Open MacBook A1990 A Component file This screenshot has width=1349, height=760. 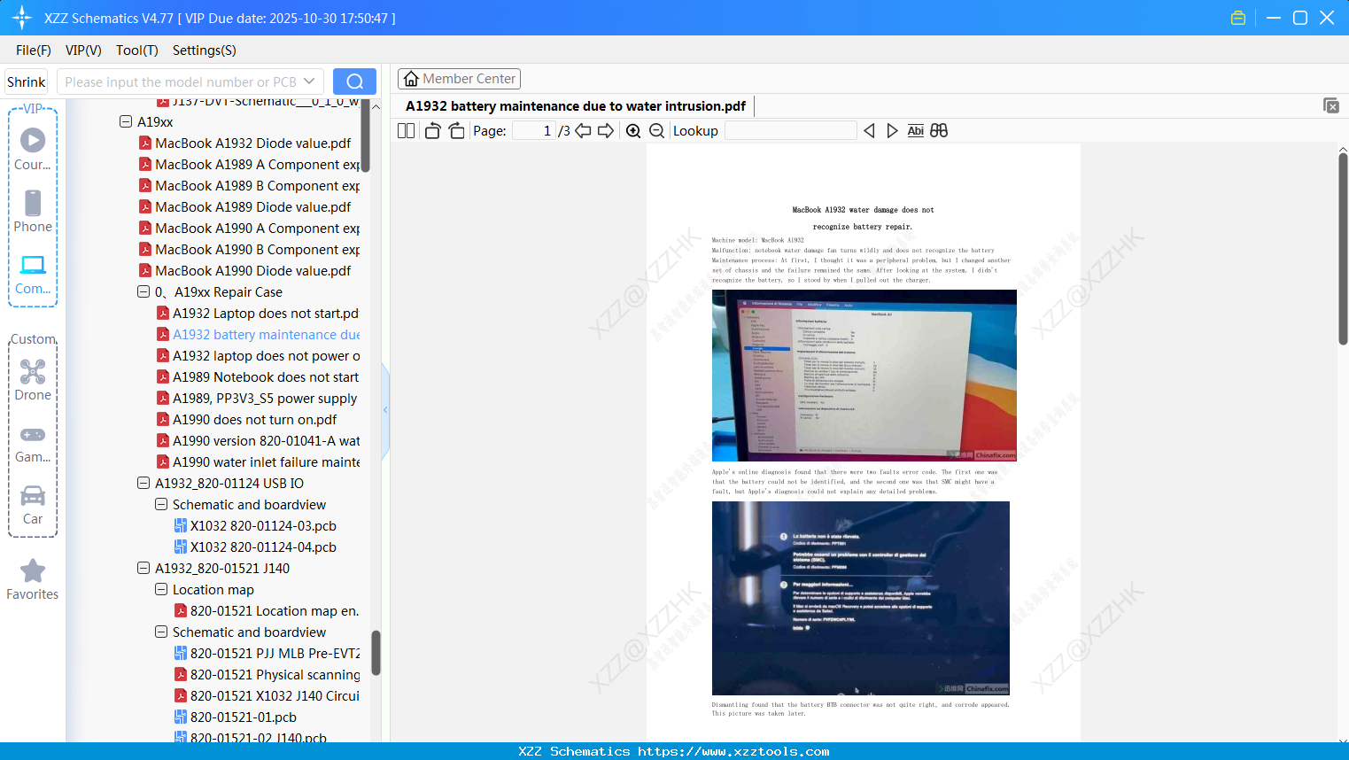click(249, 229)
